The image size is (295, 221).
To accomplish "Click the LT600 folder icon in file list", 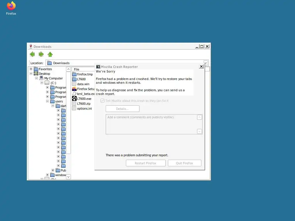I will pyautogui.click(x=74, y=79).
